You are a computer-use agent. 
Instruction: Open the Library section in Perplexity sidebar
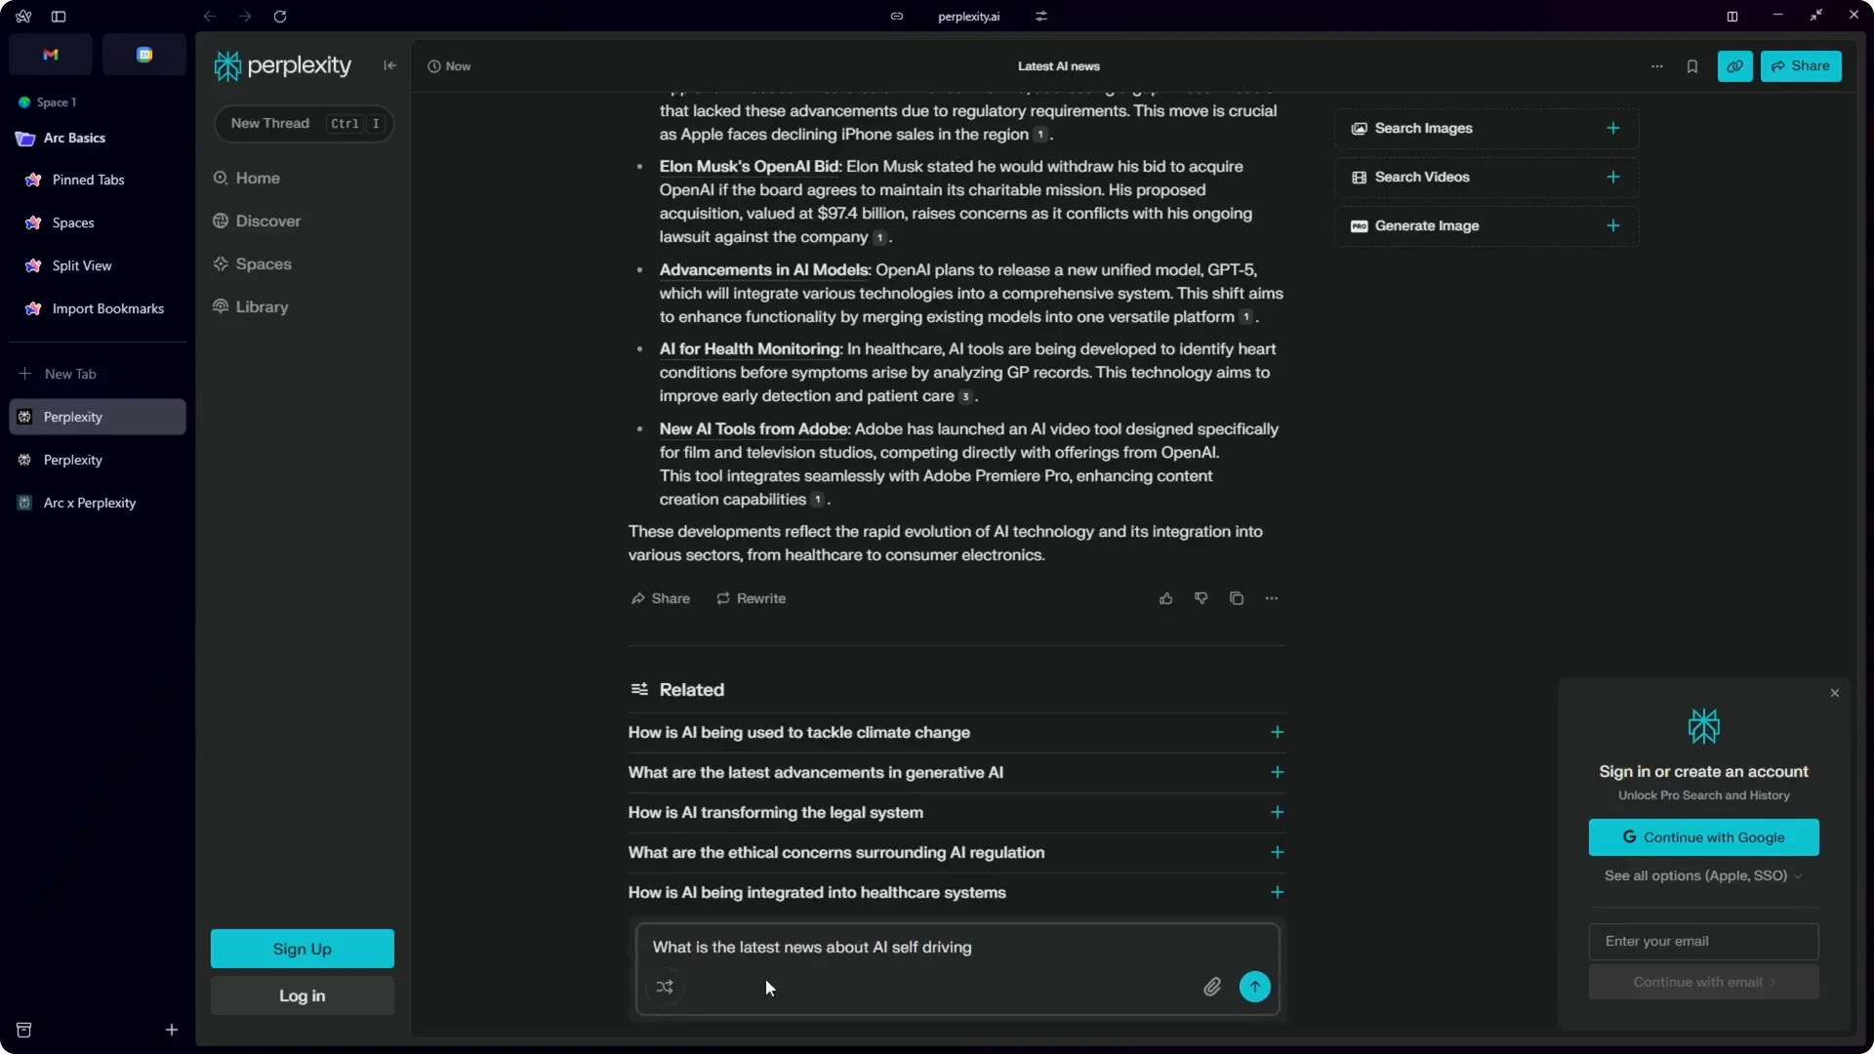pyautogui.click(x=262, y=307)
